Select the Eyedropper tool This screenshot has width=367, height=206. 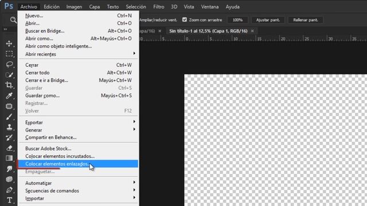9,96
